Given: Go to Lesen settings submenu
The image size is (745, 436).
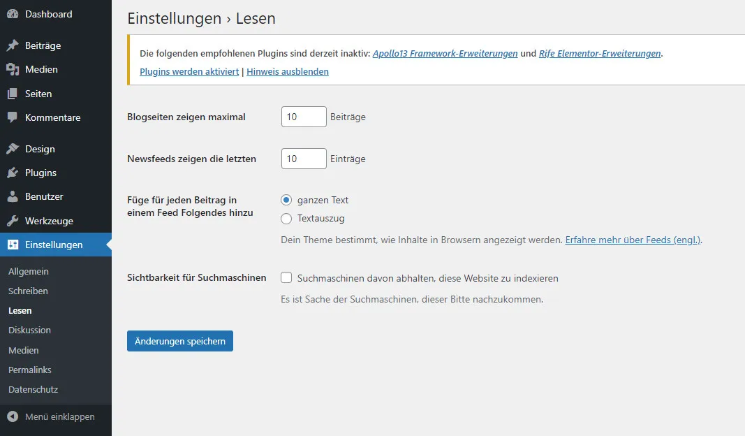Looking at the screenshot, I should pyautogui.click(x=20, y=310).
